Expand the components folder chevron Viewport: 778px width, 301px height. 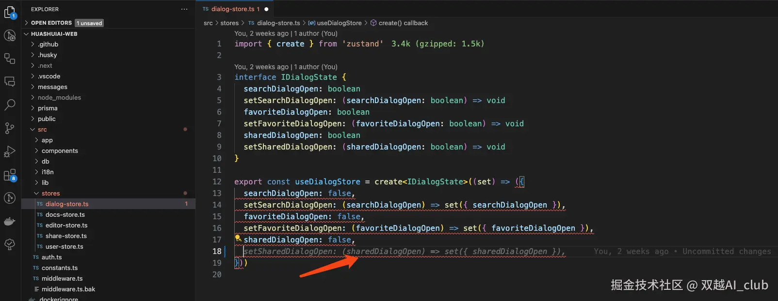coord(36,150)
